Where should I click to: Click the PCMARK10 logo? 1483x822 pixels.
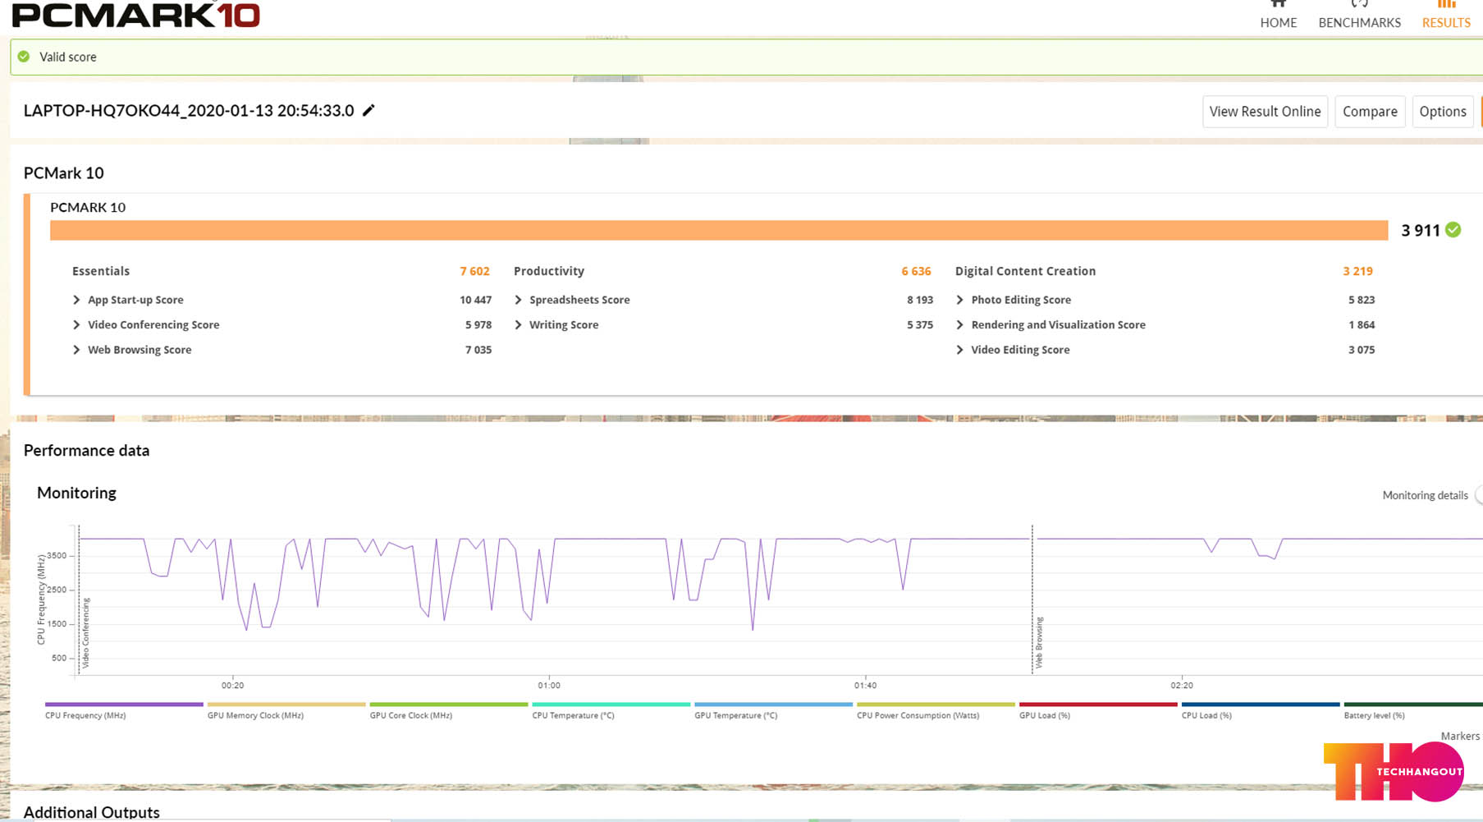(x=136, y=14)
